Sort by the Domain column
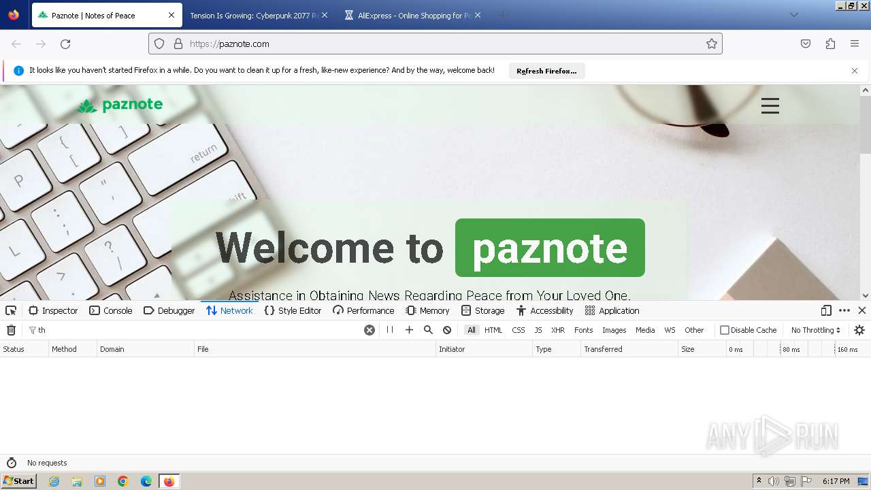Screen dimensions: 871x490 (x=146, y=349)
